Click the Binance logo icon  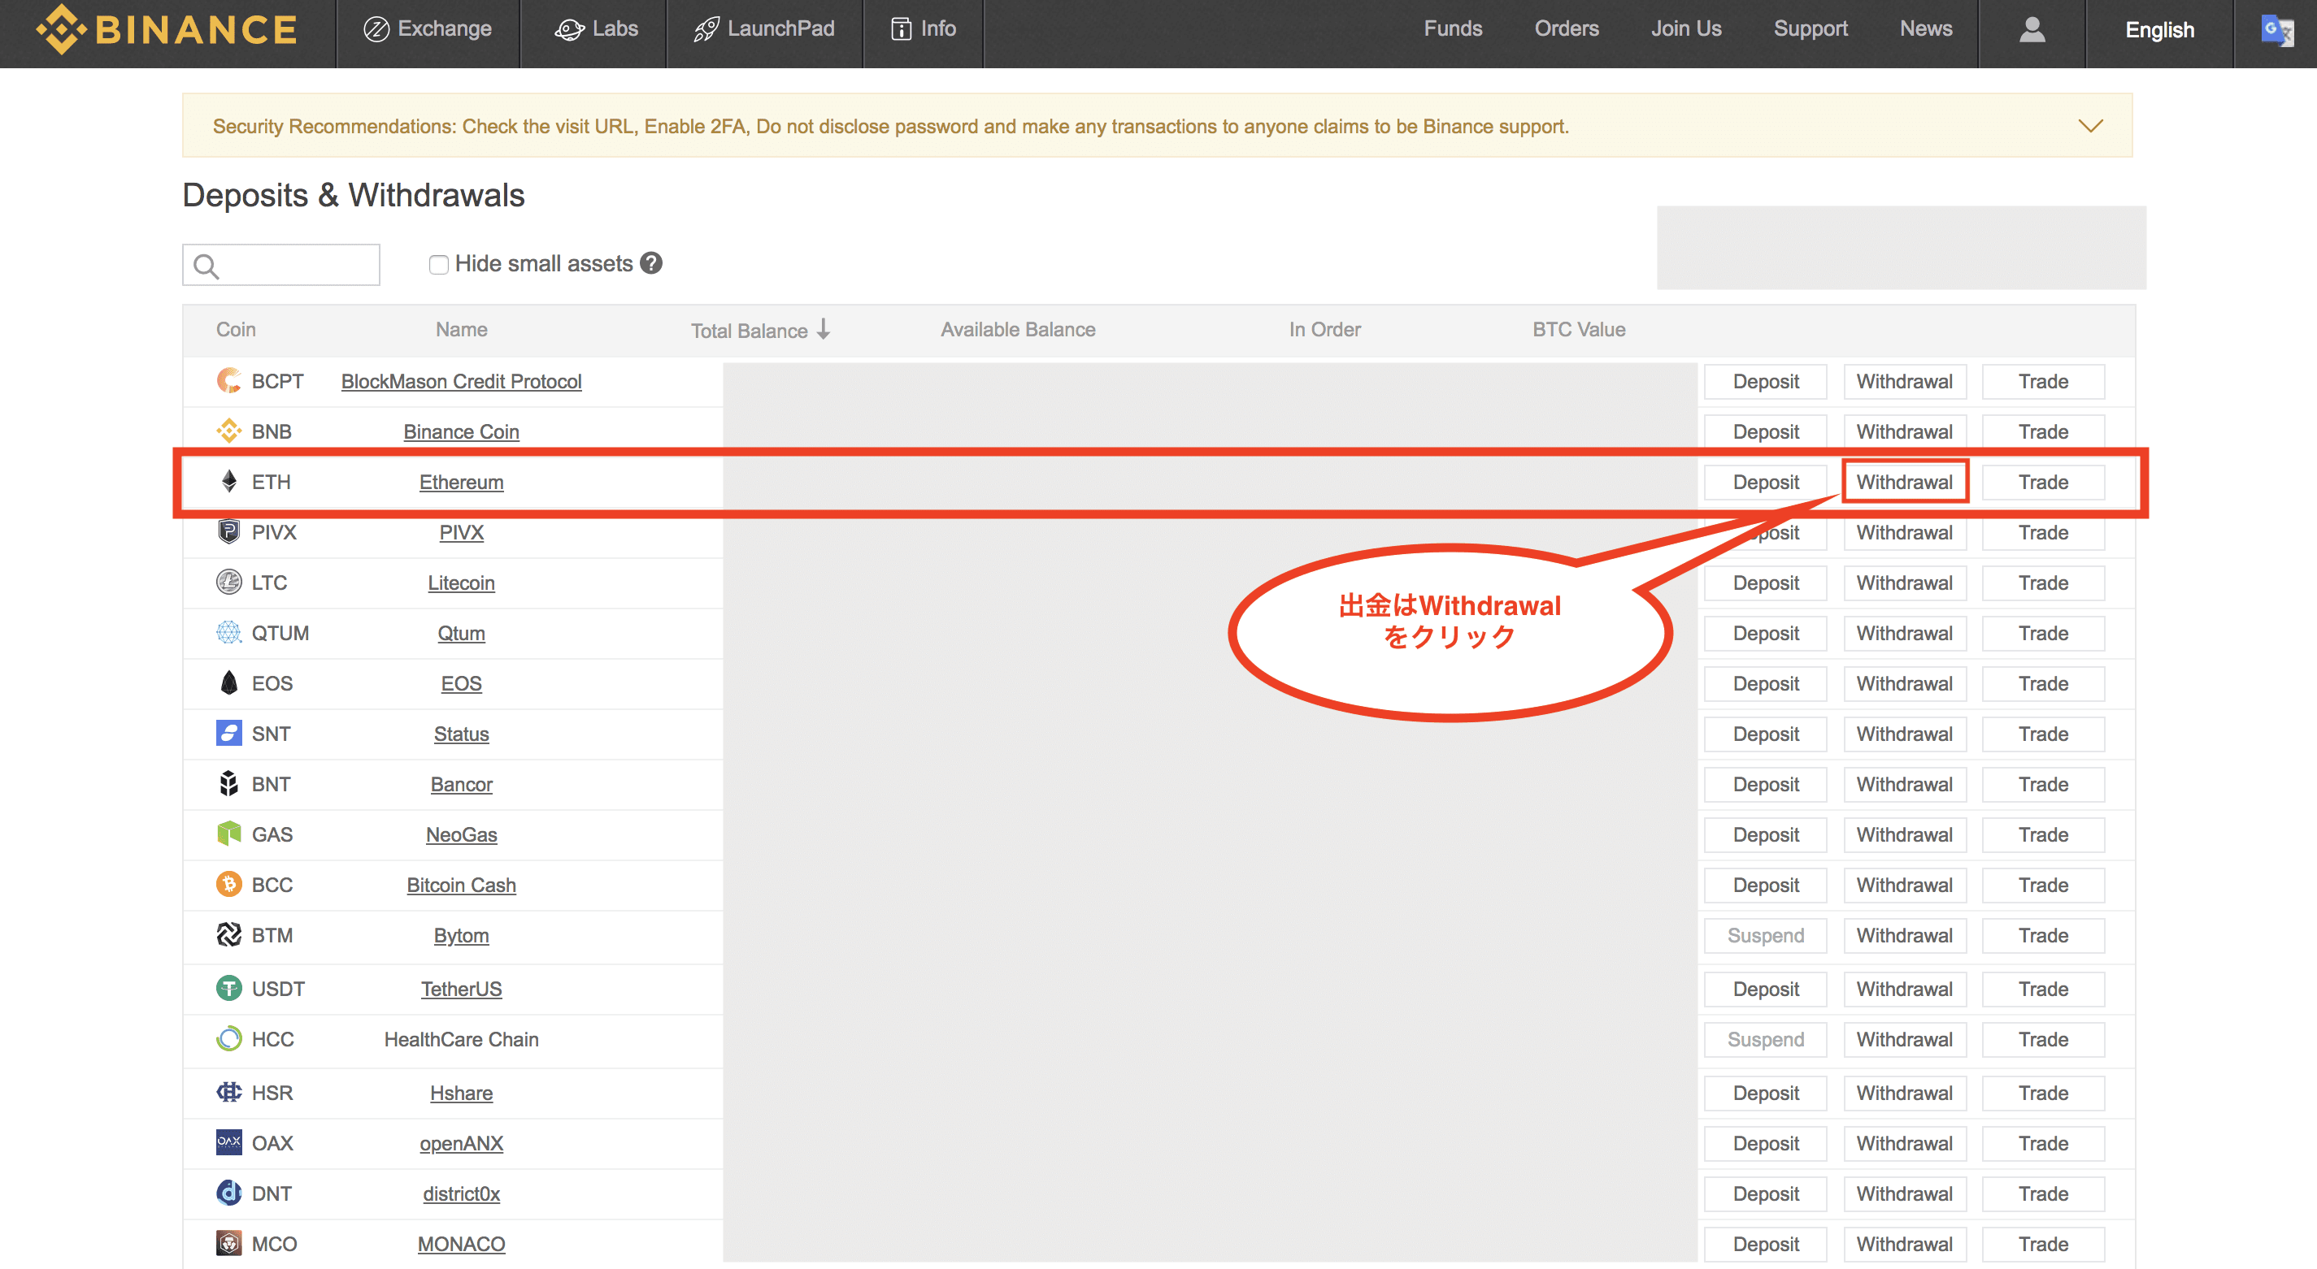[61, 28]
